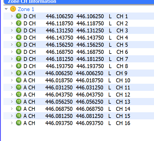
Task: Expand the CH 2 row chevron
Action: 12,23
